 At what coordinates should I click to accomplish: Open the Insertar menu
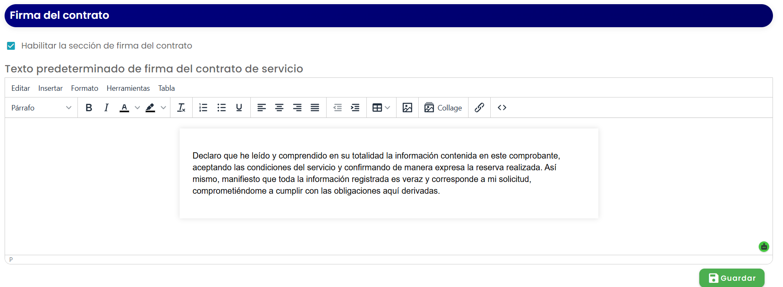[50, 88]
